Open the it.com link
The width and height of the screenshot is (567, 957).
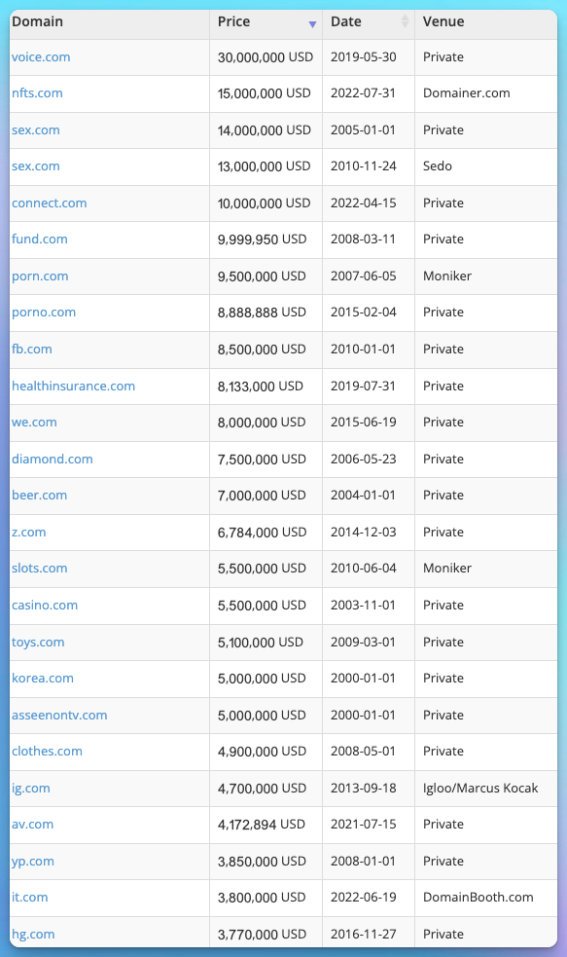coord(29,898)
